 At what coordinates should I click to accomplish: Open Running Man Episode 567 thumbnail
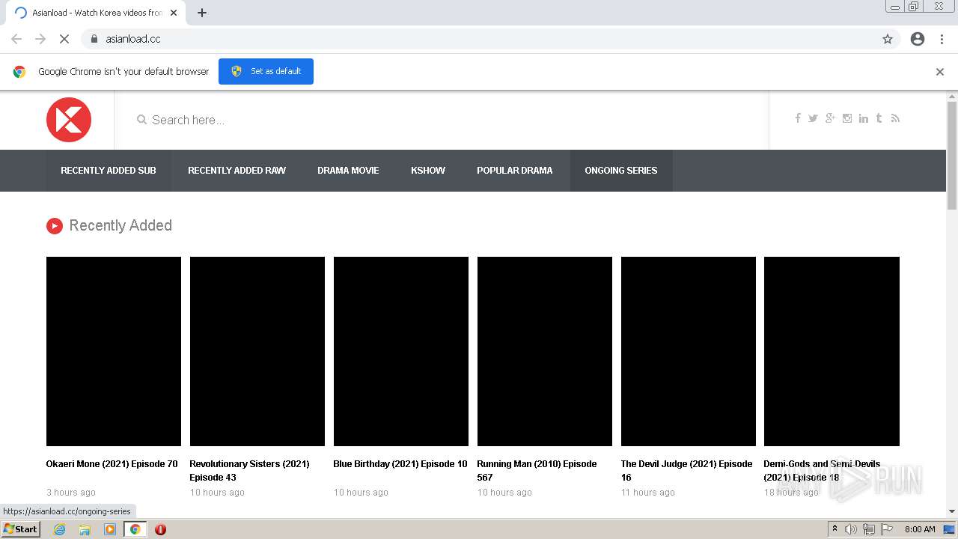[x=545, y=352]
